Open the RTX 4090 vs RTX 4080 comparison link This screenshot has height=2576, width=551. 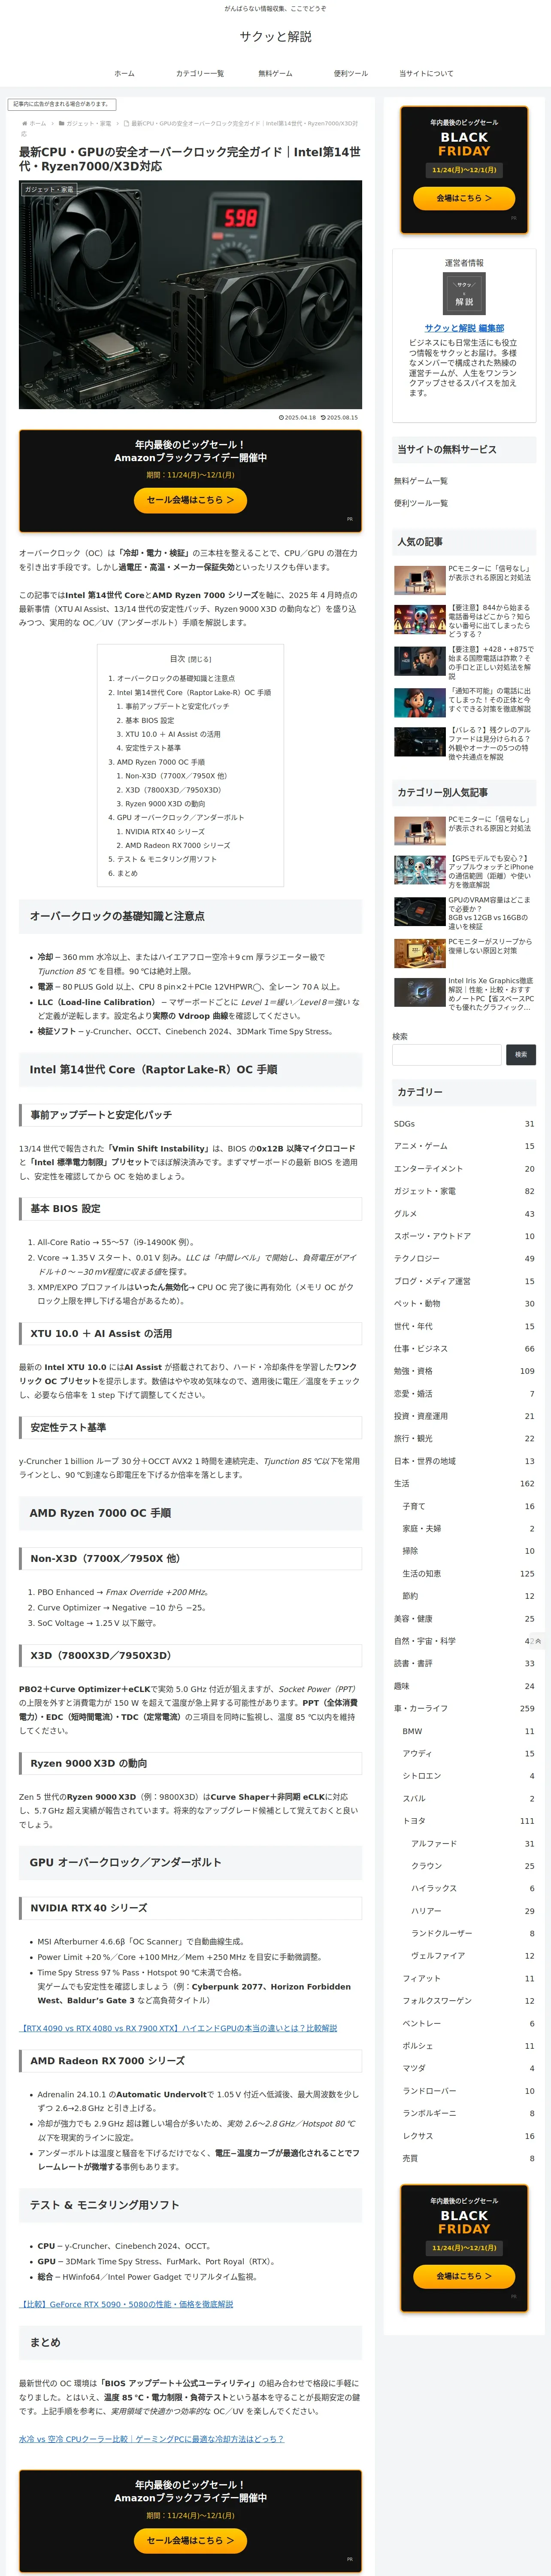pos(178,2028)
